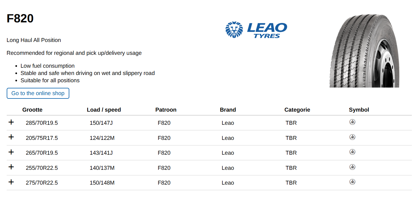Image resolution: width=418 pixels, height=200 pixels.
Task: Click the Brand column header
Action: tap(228, 110)
